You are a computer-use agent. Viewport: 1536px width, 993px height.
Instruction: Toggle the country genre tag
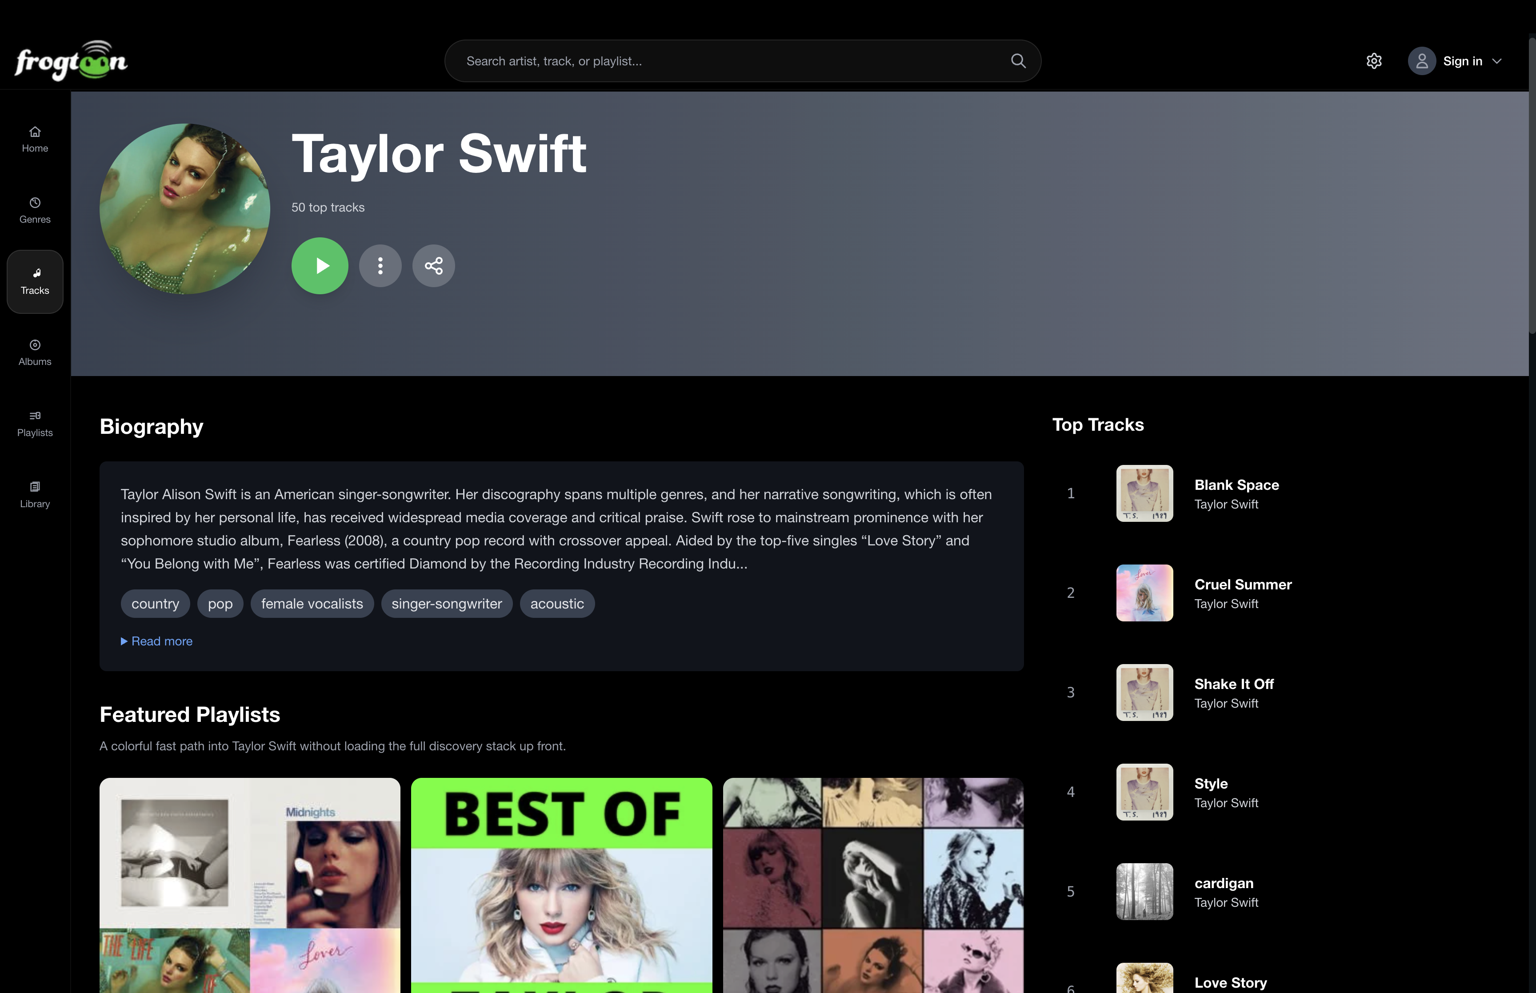(155, 604)
